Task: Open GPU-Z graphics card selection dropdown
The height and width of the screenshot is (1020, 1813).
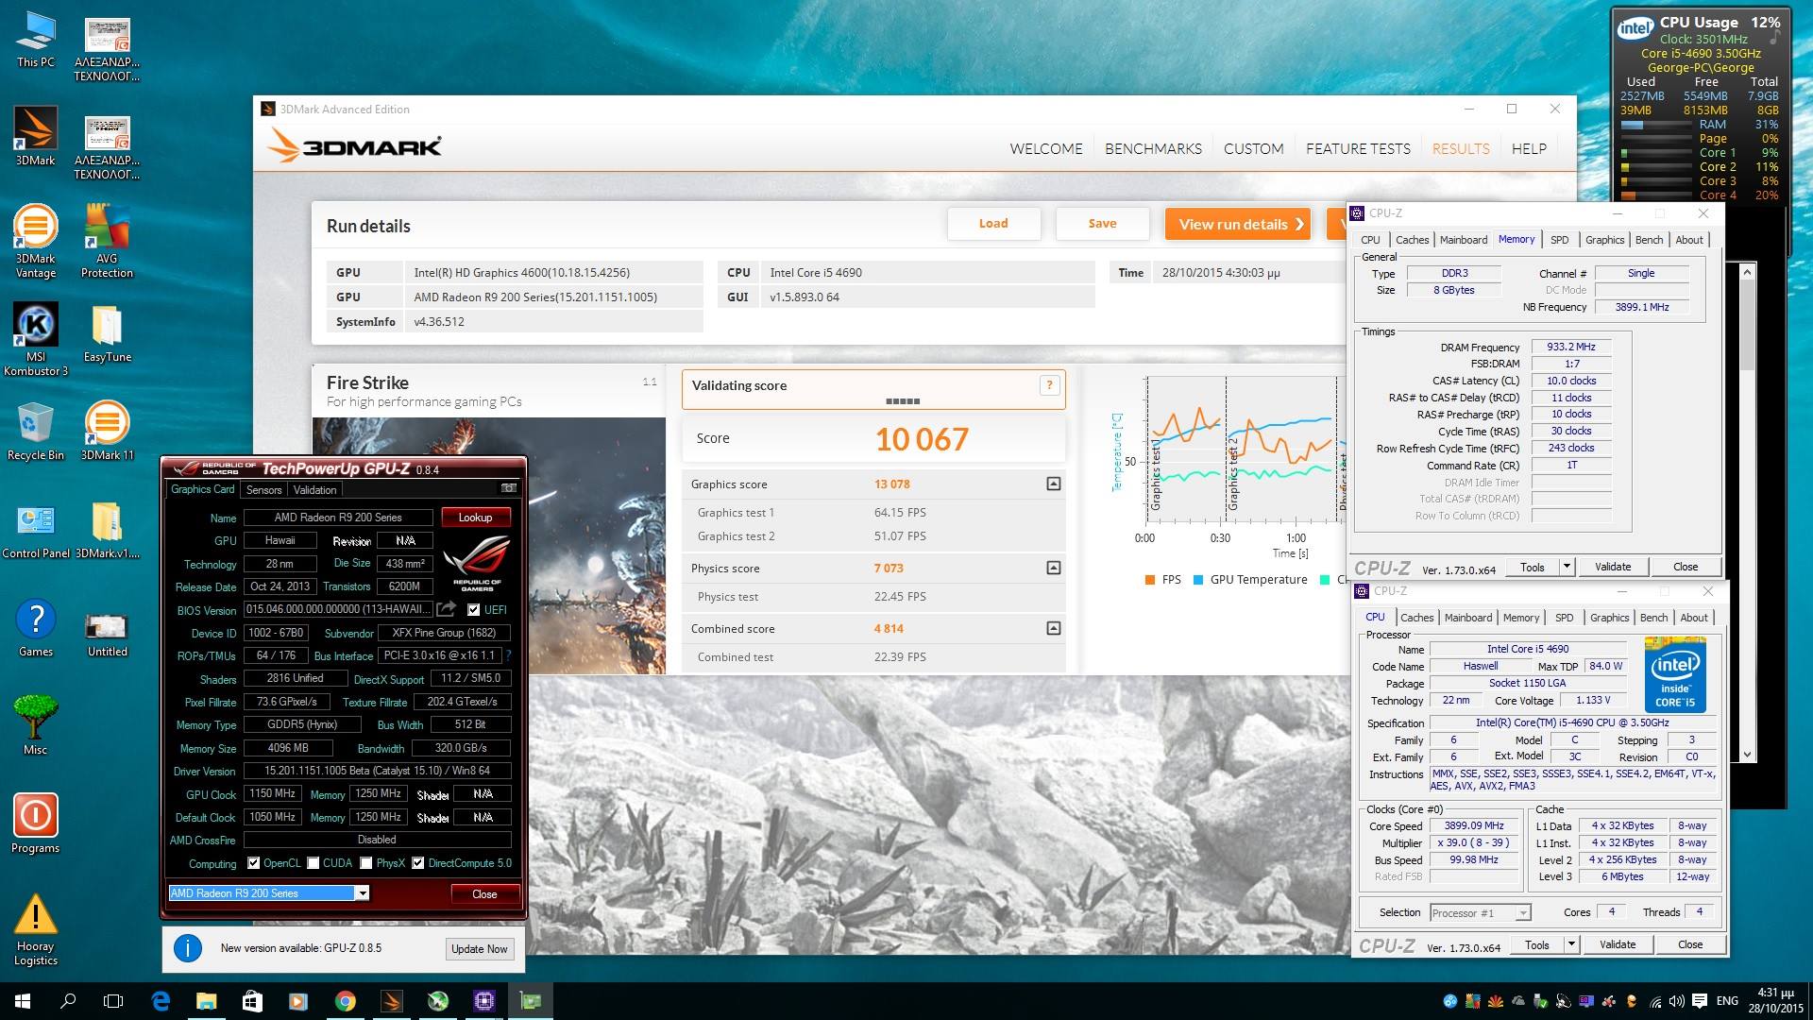Action: point(362,893)
